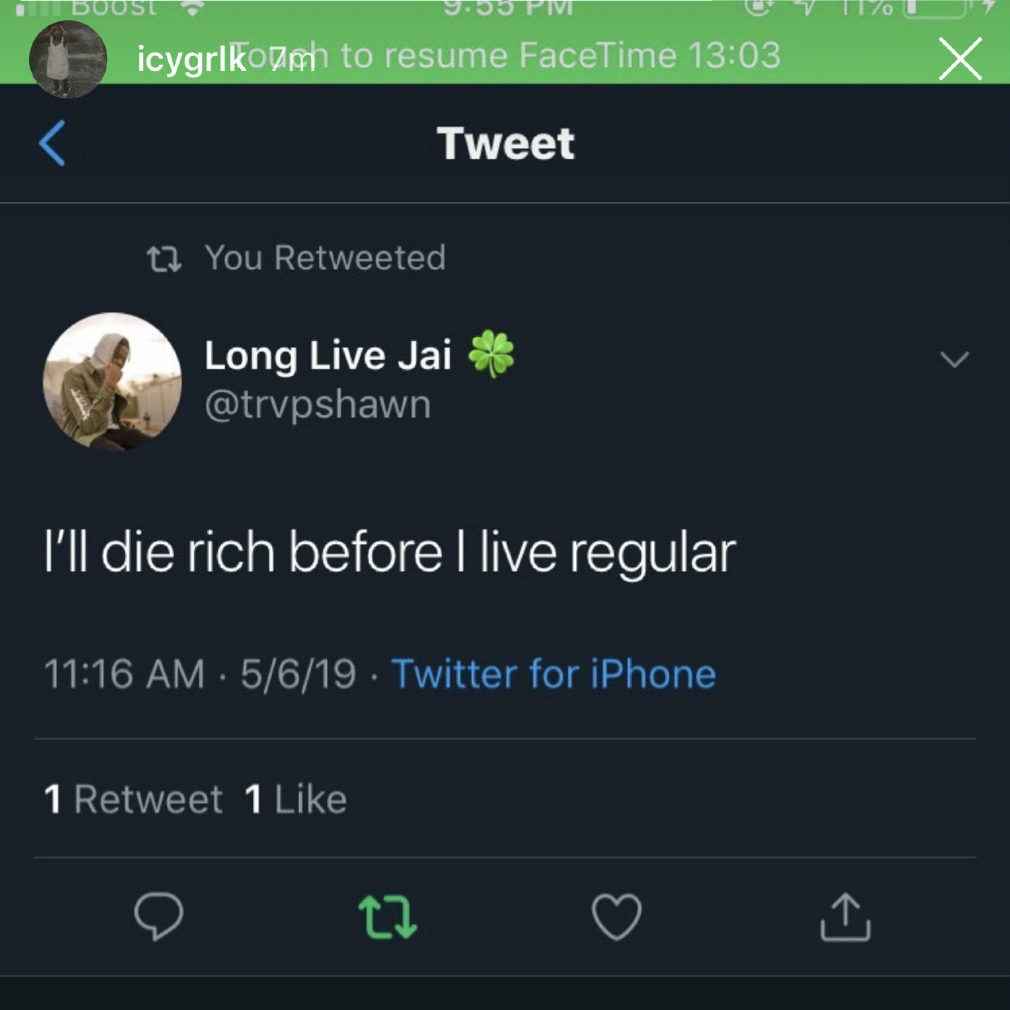Go back using blue chevron arrow
Screen dimensions: 1010x1010
pos(52,143)
